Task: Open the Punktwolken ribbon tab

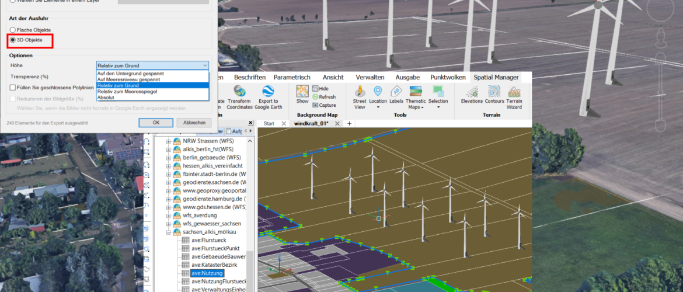Action: [x=448, y=77]
